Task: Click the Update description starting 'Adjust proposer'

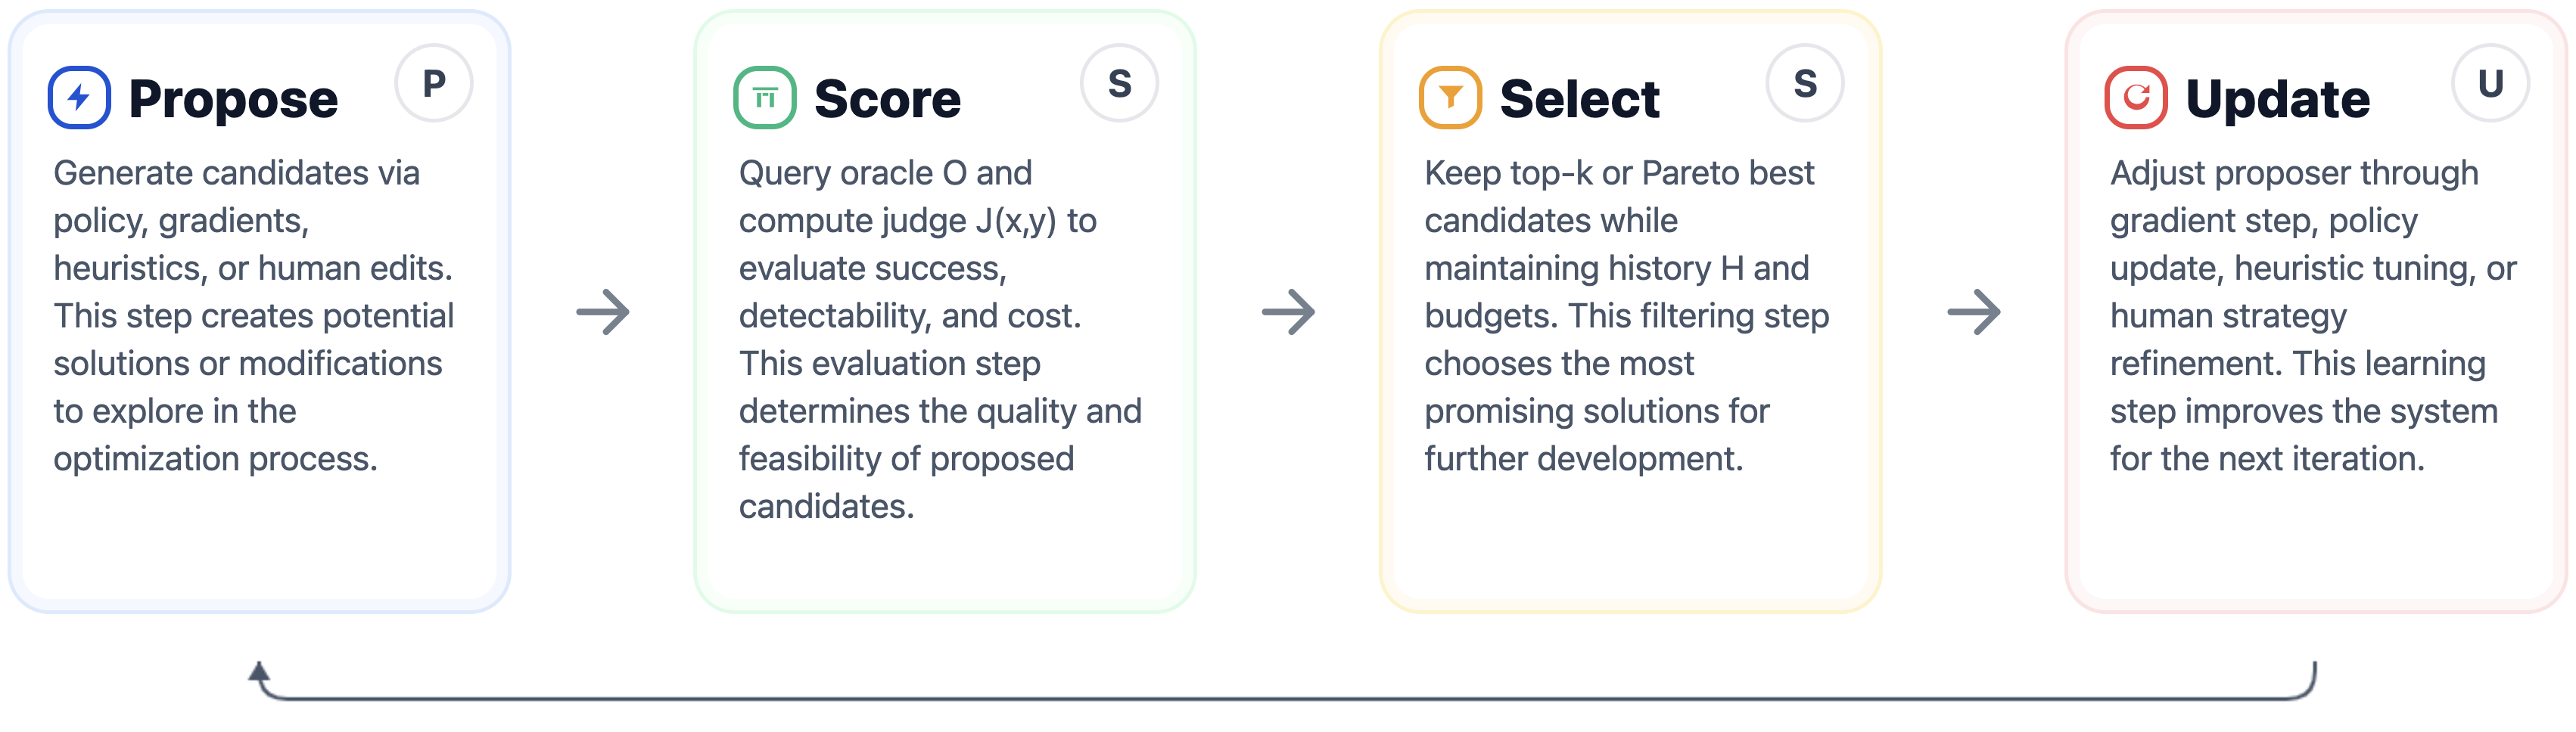Action: (x=2312, y=315)
